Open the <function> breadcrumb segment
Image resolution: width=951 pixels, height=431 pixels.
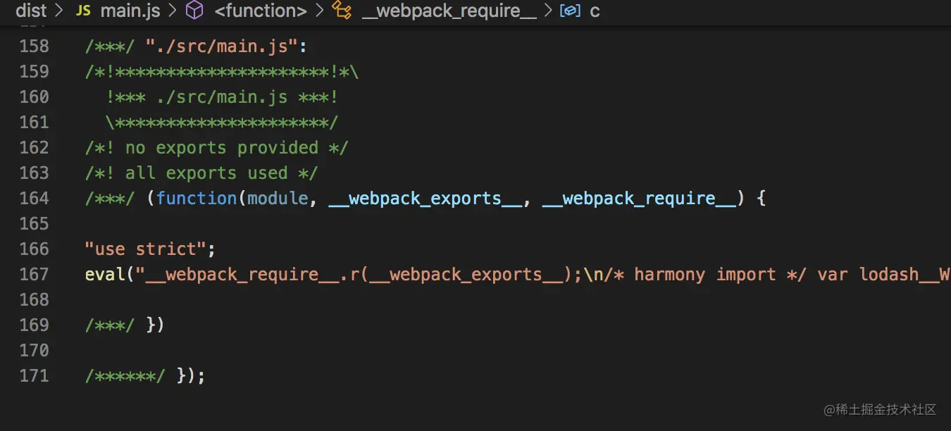261,11
